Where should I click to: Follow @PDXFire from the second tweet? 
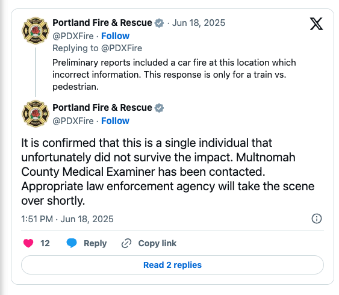click(x=115, y=121)
